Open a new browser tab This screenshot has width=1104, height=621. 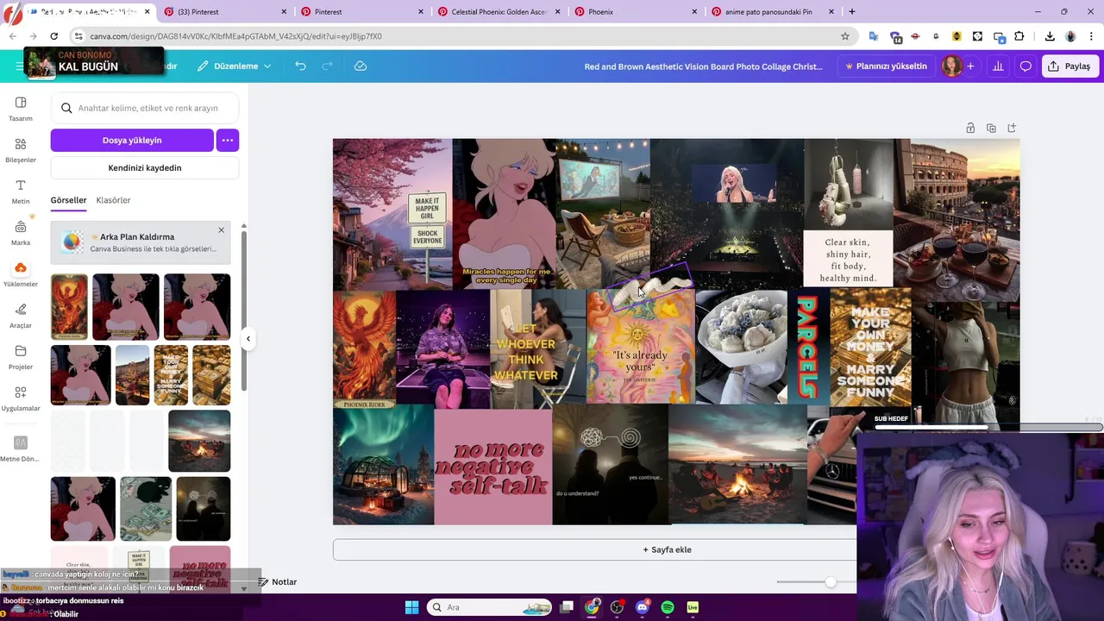[852, 11]
